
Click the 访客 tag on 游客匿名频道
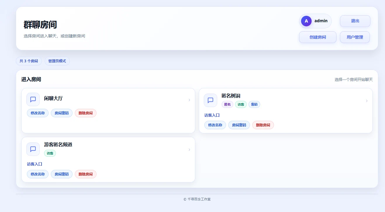click(50, 153)
